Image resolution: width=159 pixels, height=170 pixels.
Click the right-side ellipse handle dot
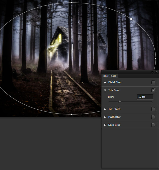click(156, 58)
